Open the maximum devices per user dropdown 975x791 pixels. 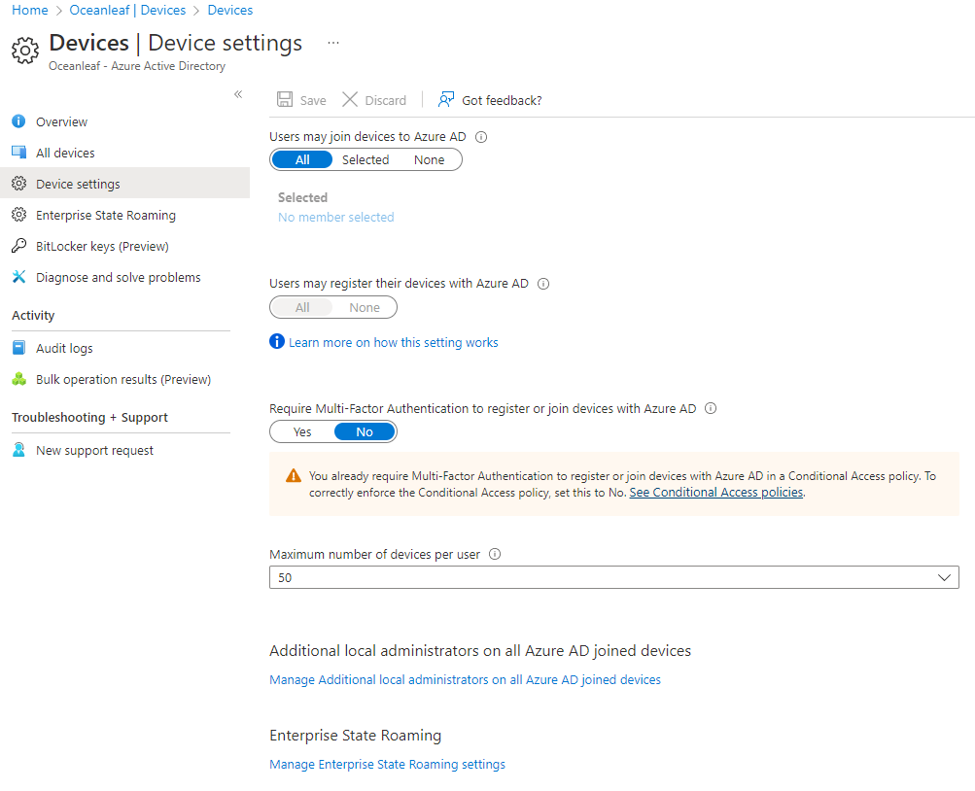coord(613,577)
